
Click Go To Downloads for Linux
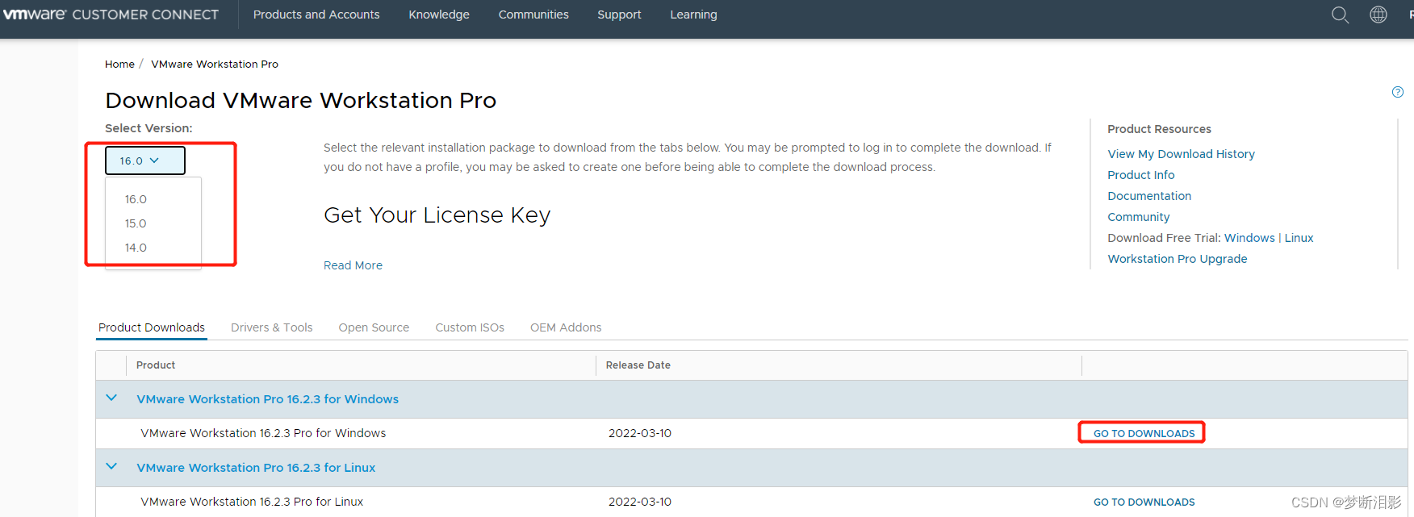1144,502
